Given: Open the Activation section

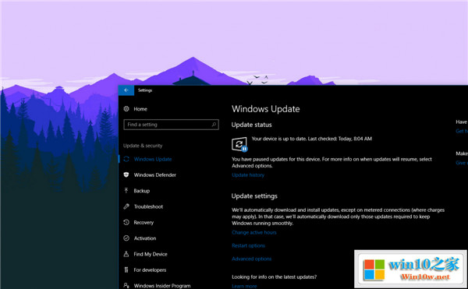Looking at the screenshot, I should pos(145,238).
